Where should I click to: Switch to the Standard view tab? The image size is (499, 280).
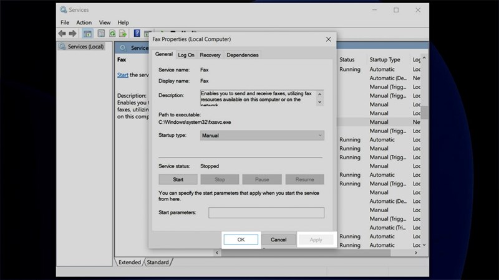tap(158, 262)
